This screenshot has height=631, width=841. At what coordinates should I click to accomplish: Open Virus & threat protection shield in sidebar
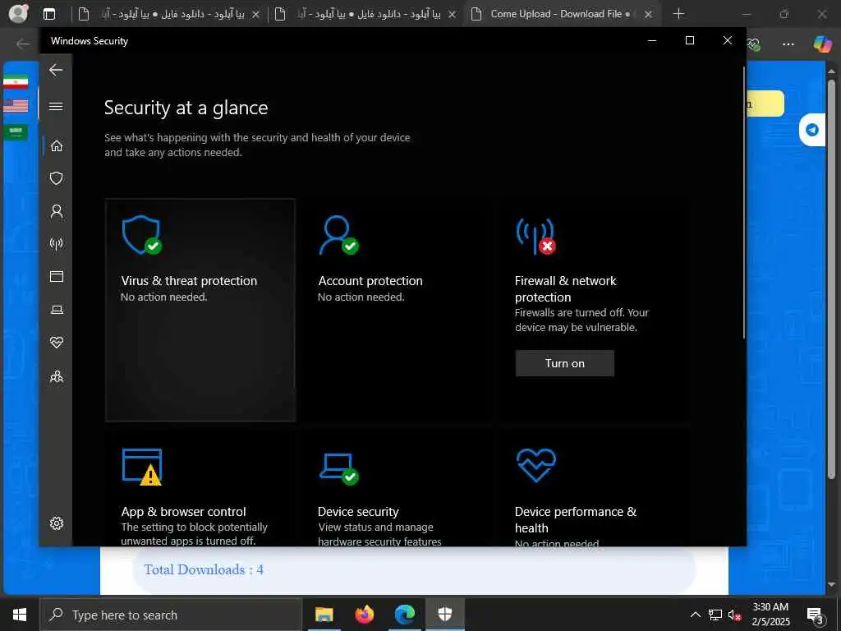(x=57, y=178)
